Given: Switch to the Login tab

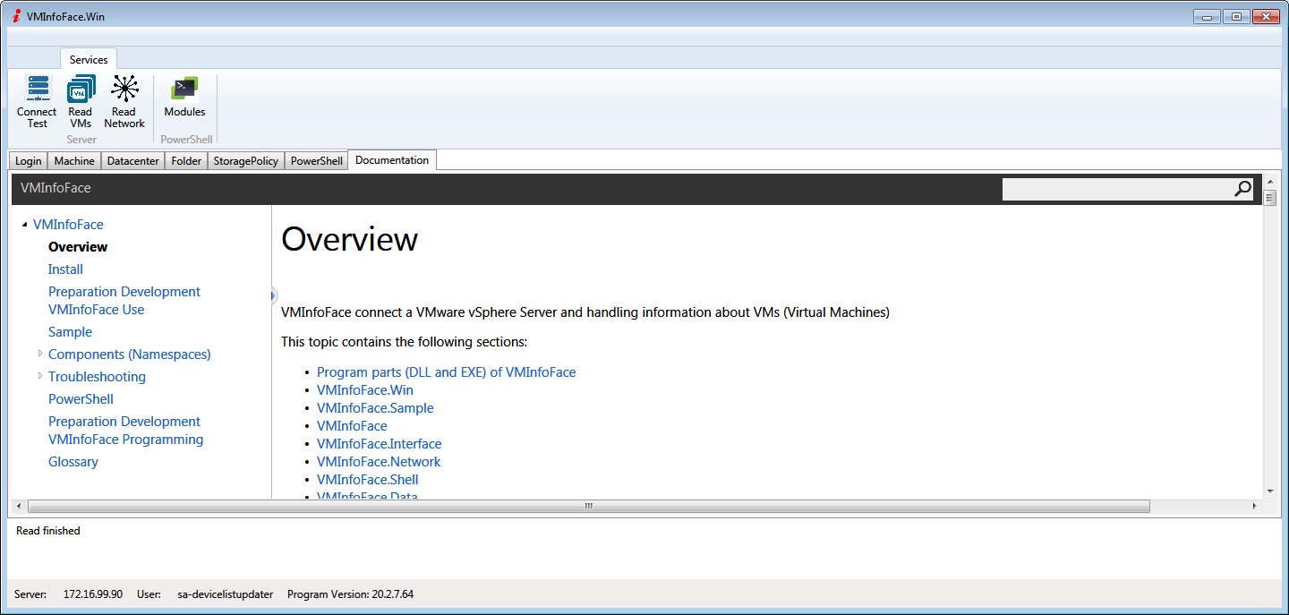Looking at the screenshot, I should (x=29, y=161).
